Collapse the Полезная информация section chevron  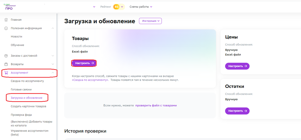53,28
